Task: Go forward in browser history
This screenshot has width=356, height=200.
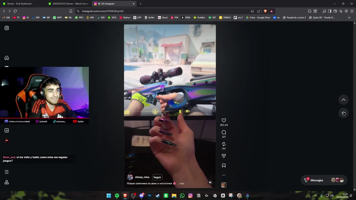Action: pos(9,11)
